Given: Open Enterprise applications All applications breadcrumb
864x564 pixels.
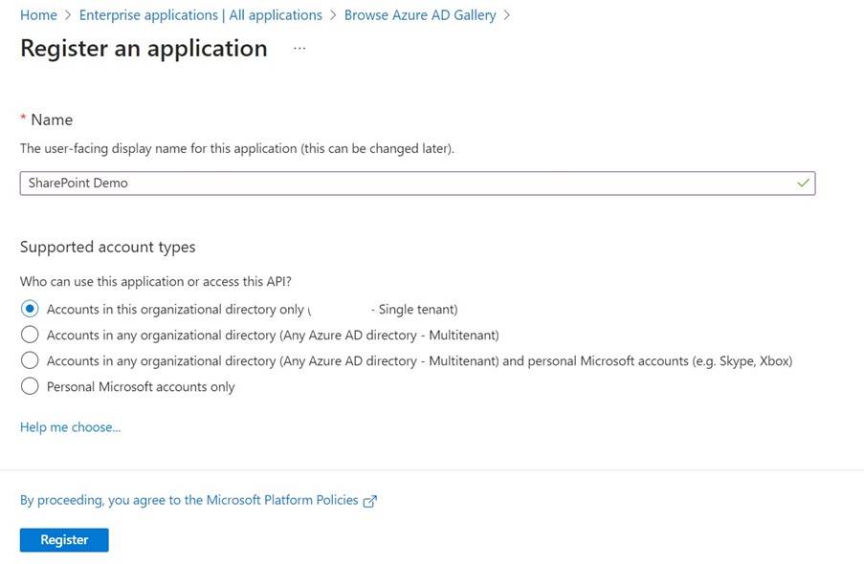Looking at the screenshot, I should coord(201,15).
